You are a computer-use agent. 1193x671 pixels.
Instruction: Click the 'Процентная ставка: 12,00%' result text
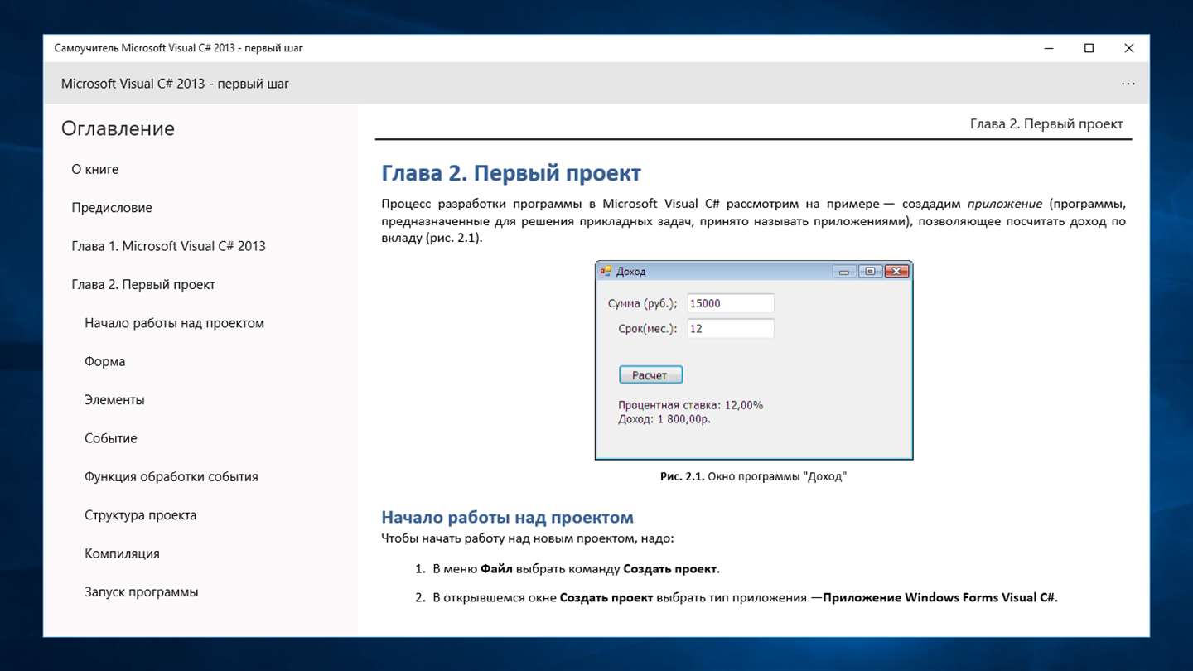pos(691,405)
